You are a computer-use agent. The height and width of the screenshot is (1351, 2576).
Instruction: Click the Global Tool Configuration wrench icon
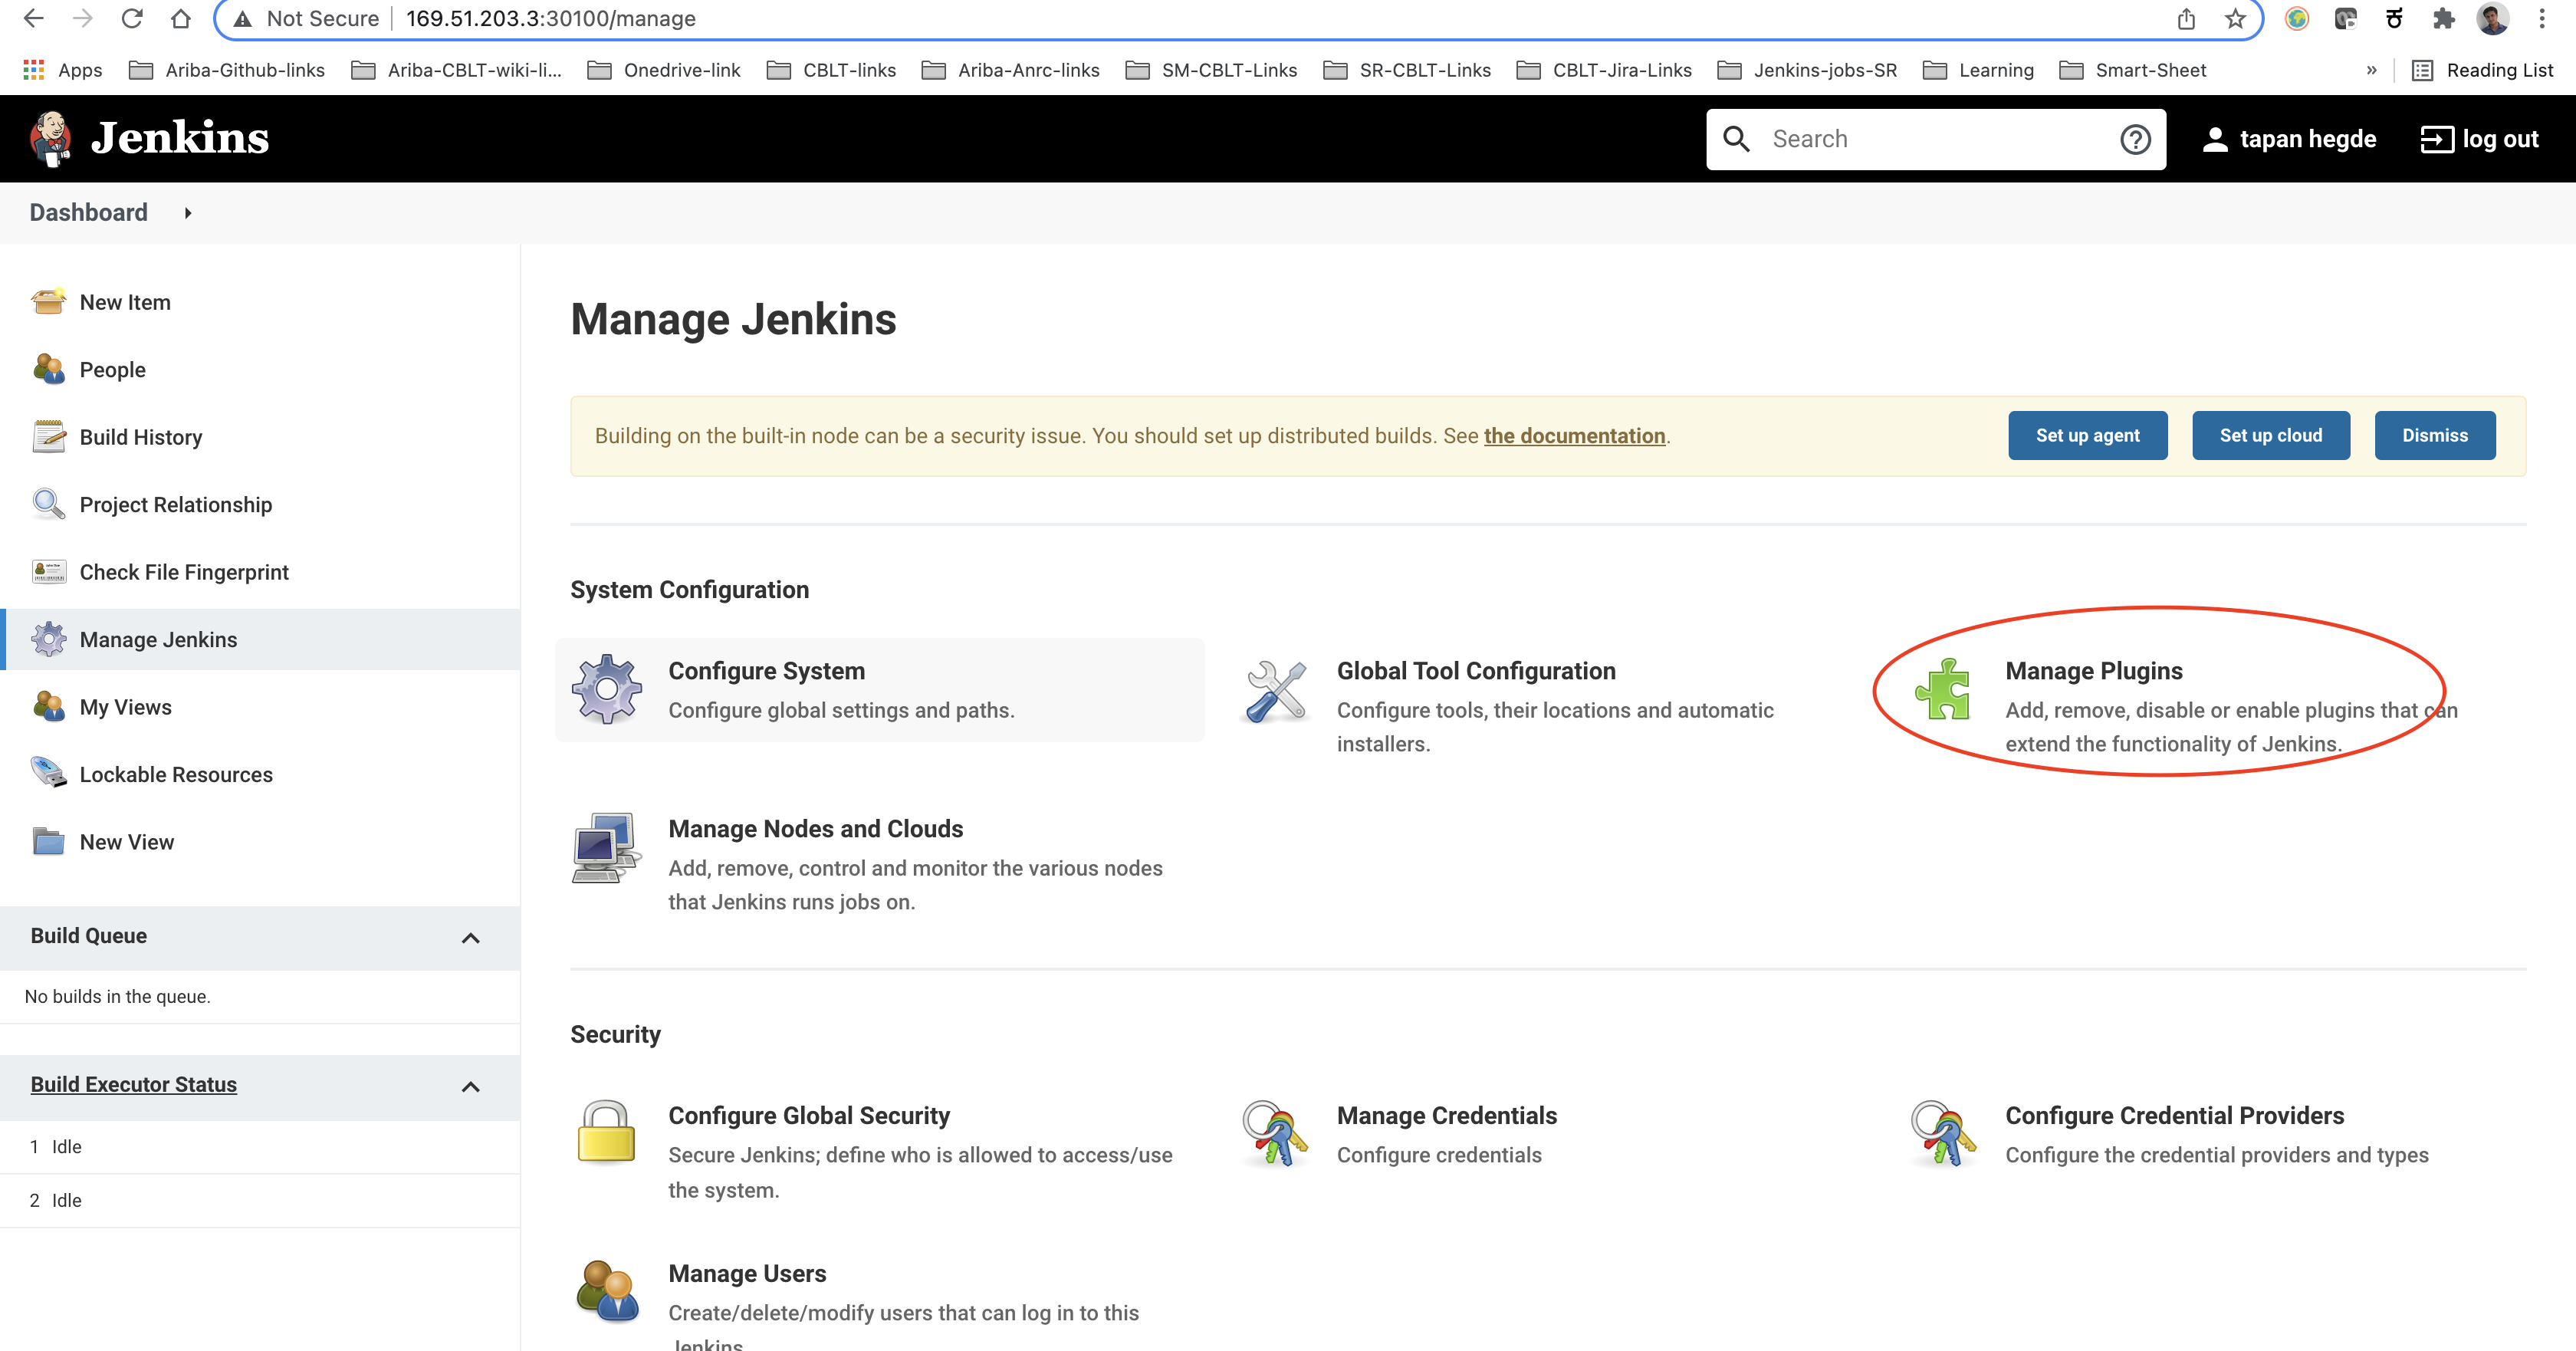pos(1275,691)
